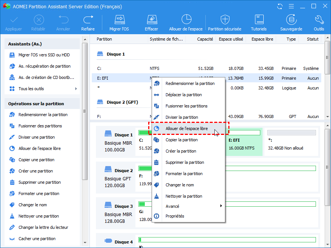The image size is (331, 248).
Task: Select the Disque 3 Basique MBR label
Action: (x=118, y=214)
